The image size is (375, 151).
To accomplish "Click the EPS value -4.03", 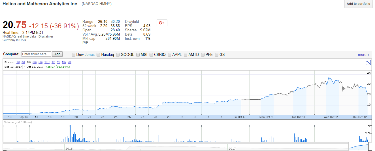I will click(146, 26).
